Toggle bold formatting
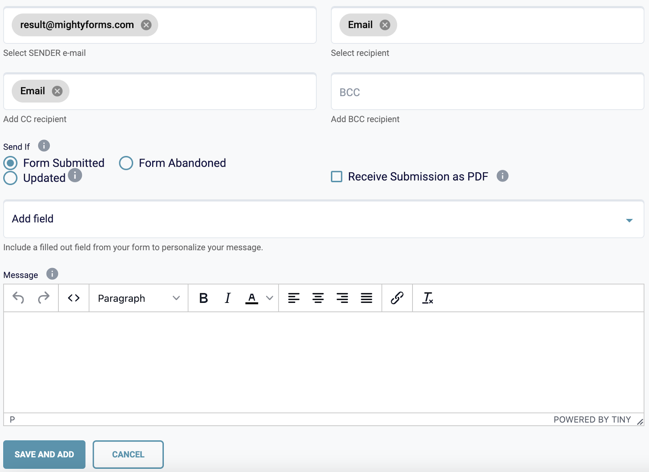 (204, 298)
